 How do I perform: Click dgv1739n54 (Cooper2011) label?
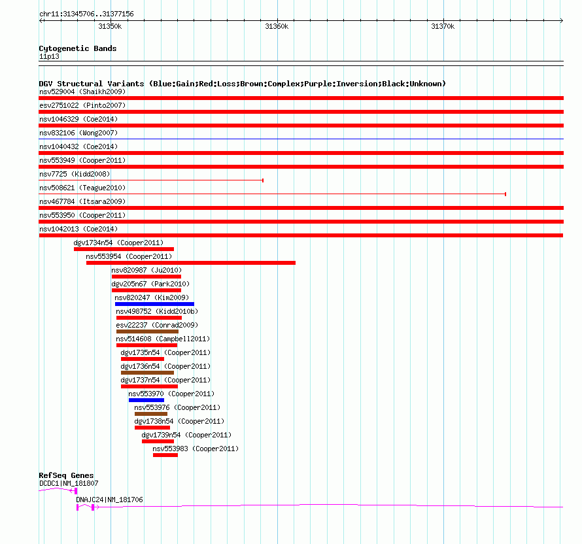[x=186, y=435]
